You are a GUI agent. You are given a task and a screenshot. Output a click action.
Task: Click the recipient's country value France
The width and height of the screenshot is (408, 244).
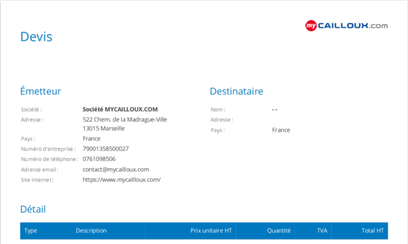pyautogui.click(x=281, y=130)
